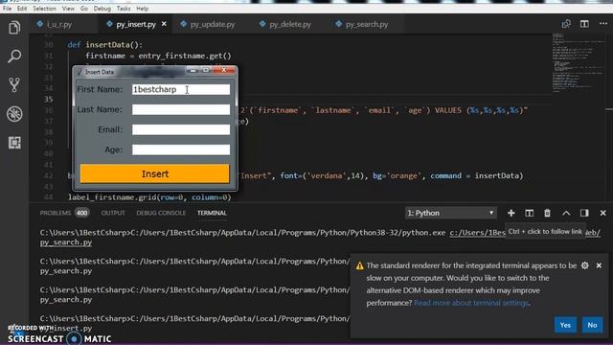Click the warning icon in the notification

pos(360,266)
